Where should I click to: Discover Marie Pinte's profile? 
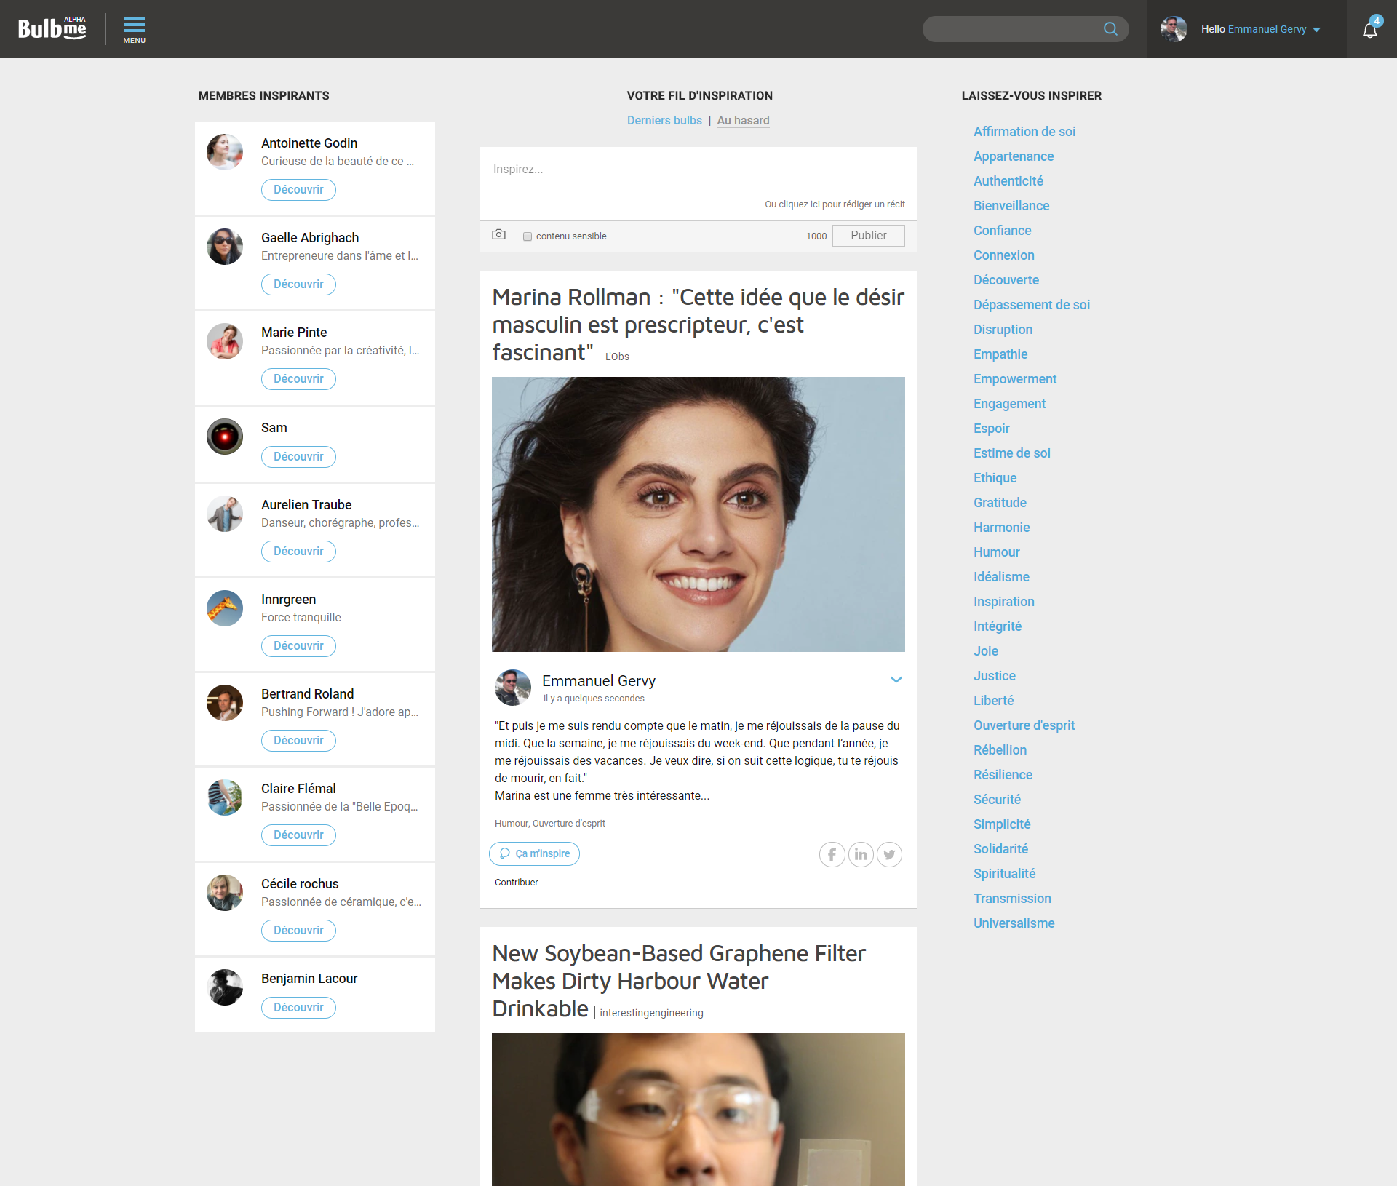[298, 379]
